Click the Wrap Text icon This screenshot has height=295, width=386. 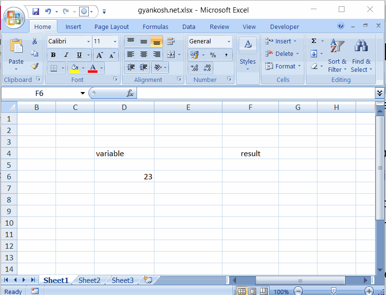pyautogui.click(x=170, y=41)
